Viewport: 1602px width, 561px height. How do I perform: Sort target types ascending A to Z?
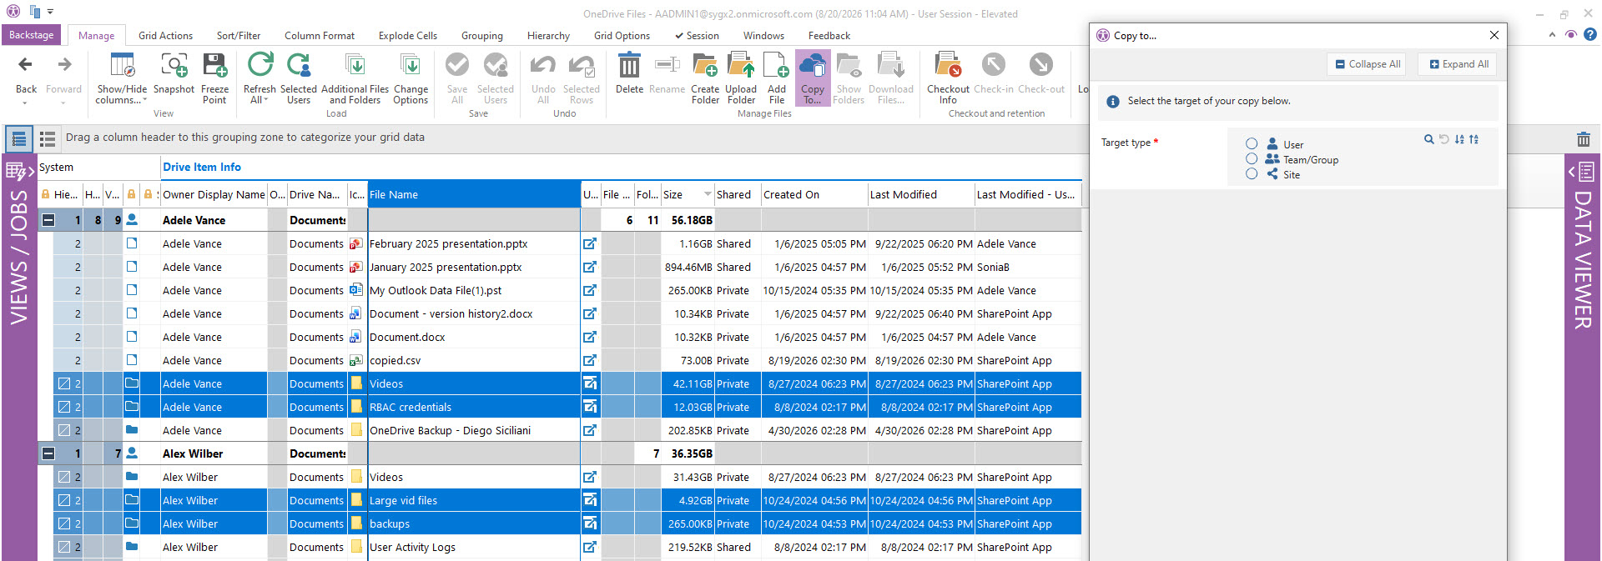(x=1459, y=139)
